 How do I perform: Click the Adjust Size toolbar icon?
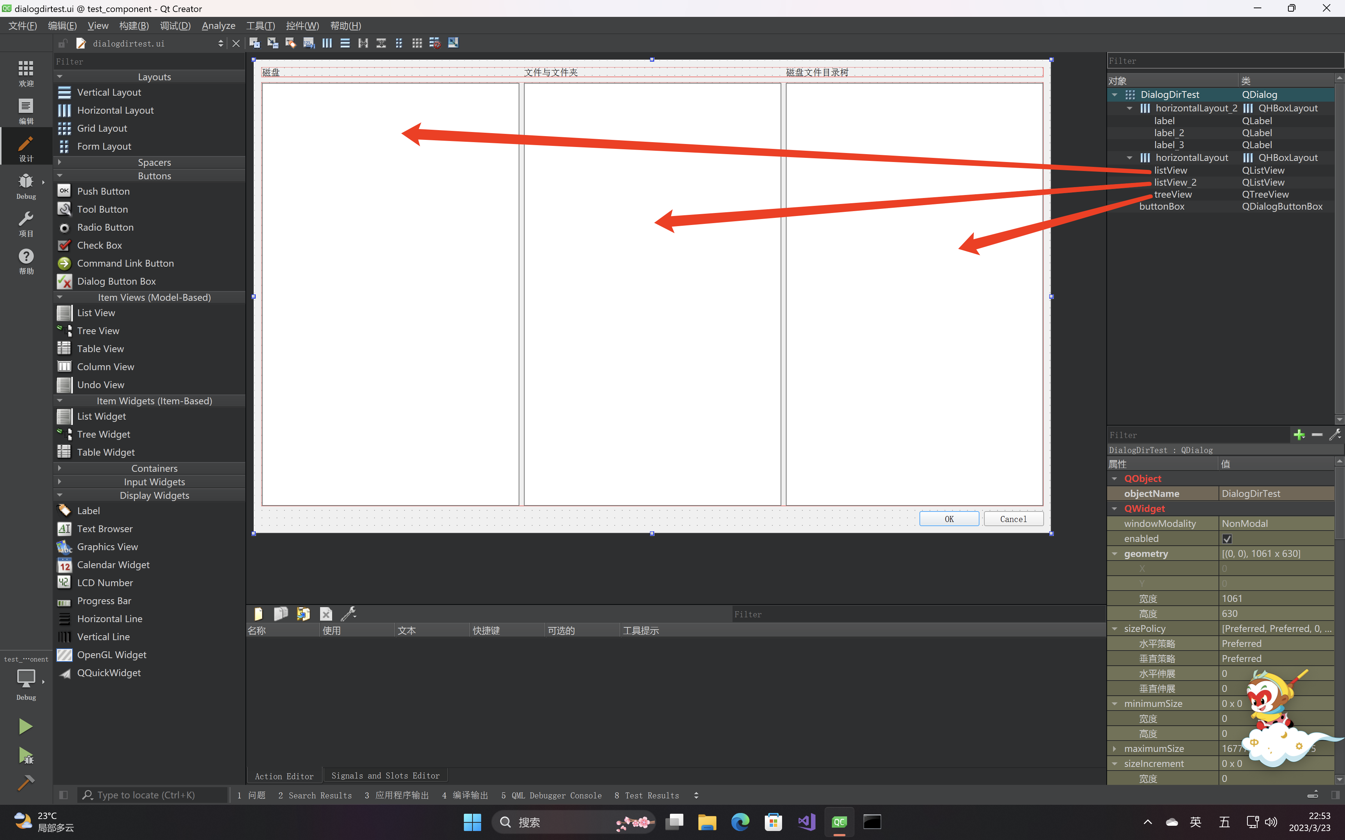tap(453, 43)
